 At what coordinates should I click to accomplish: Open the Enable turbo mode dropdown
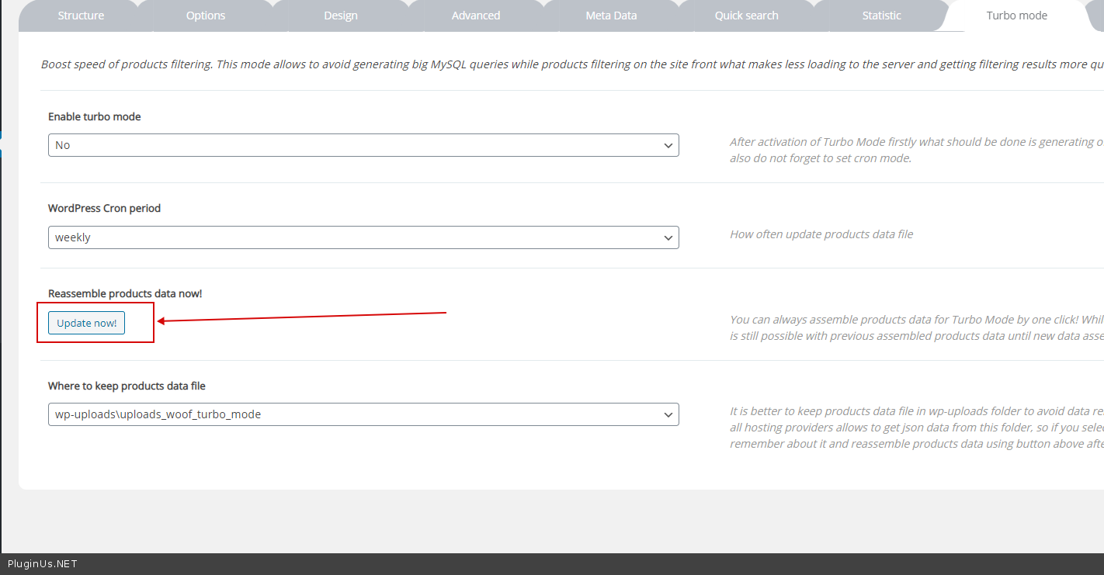[x=363, y=145]
